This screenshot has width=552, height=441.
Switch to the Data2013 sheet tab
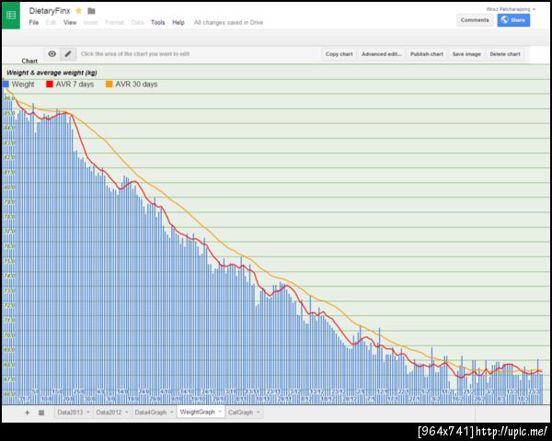point(70,413)
